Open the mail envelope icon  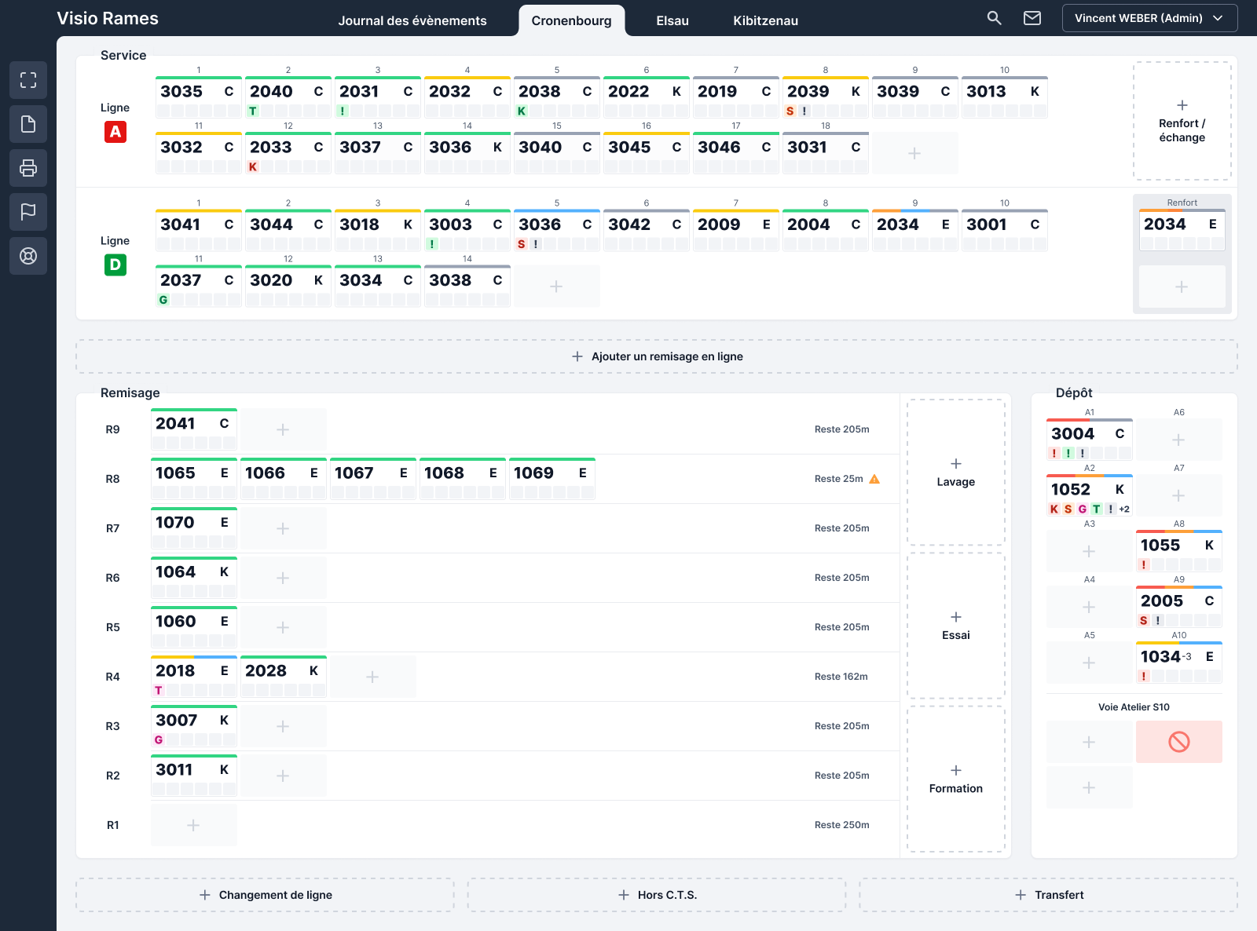coord(1032,18)
